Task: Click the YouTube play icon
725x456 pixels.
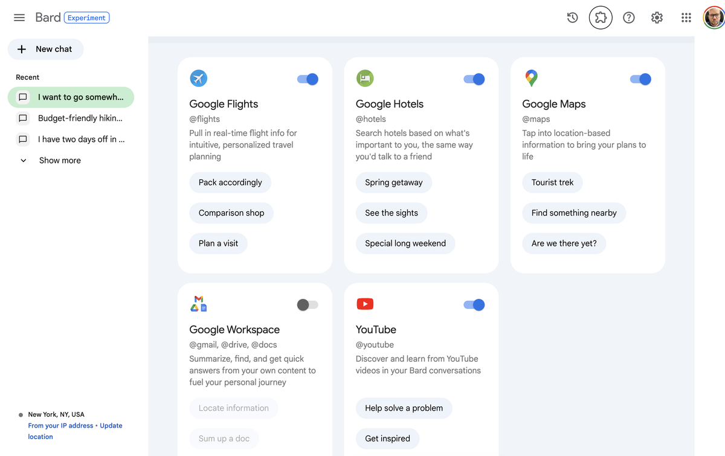Action: 365,304
